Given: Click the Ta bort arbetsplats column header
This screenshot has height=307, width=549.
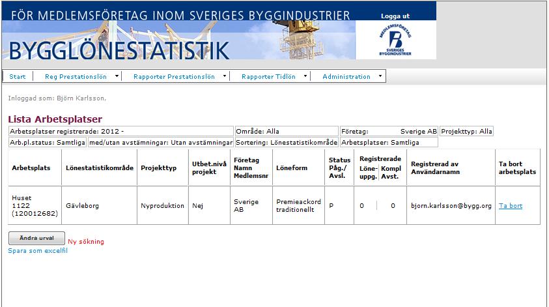Looking at the screenshot, I should tap(518, 168).
